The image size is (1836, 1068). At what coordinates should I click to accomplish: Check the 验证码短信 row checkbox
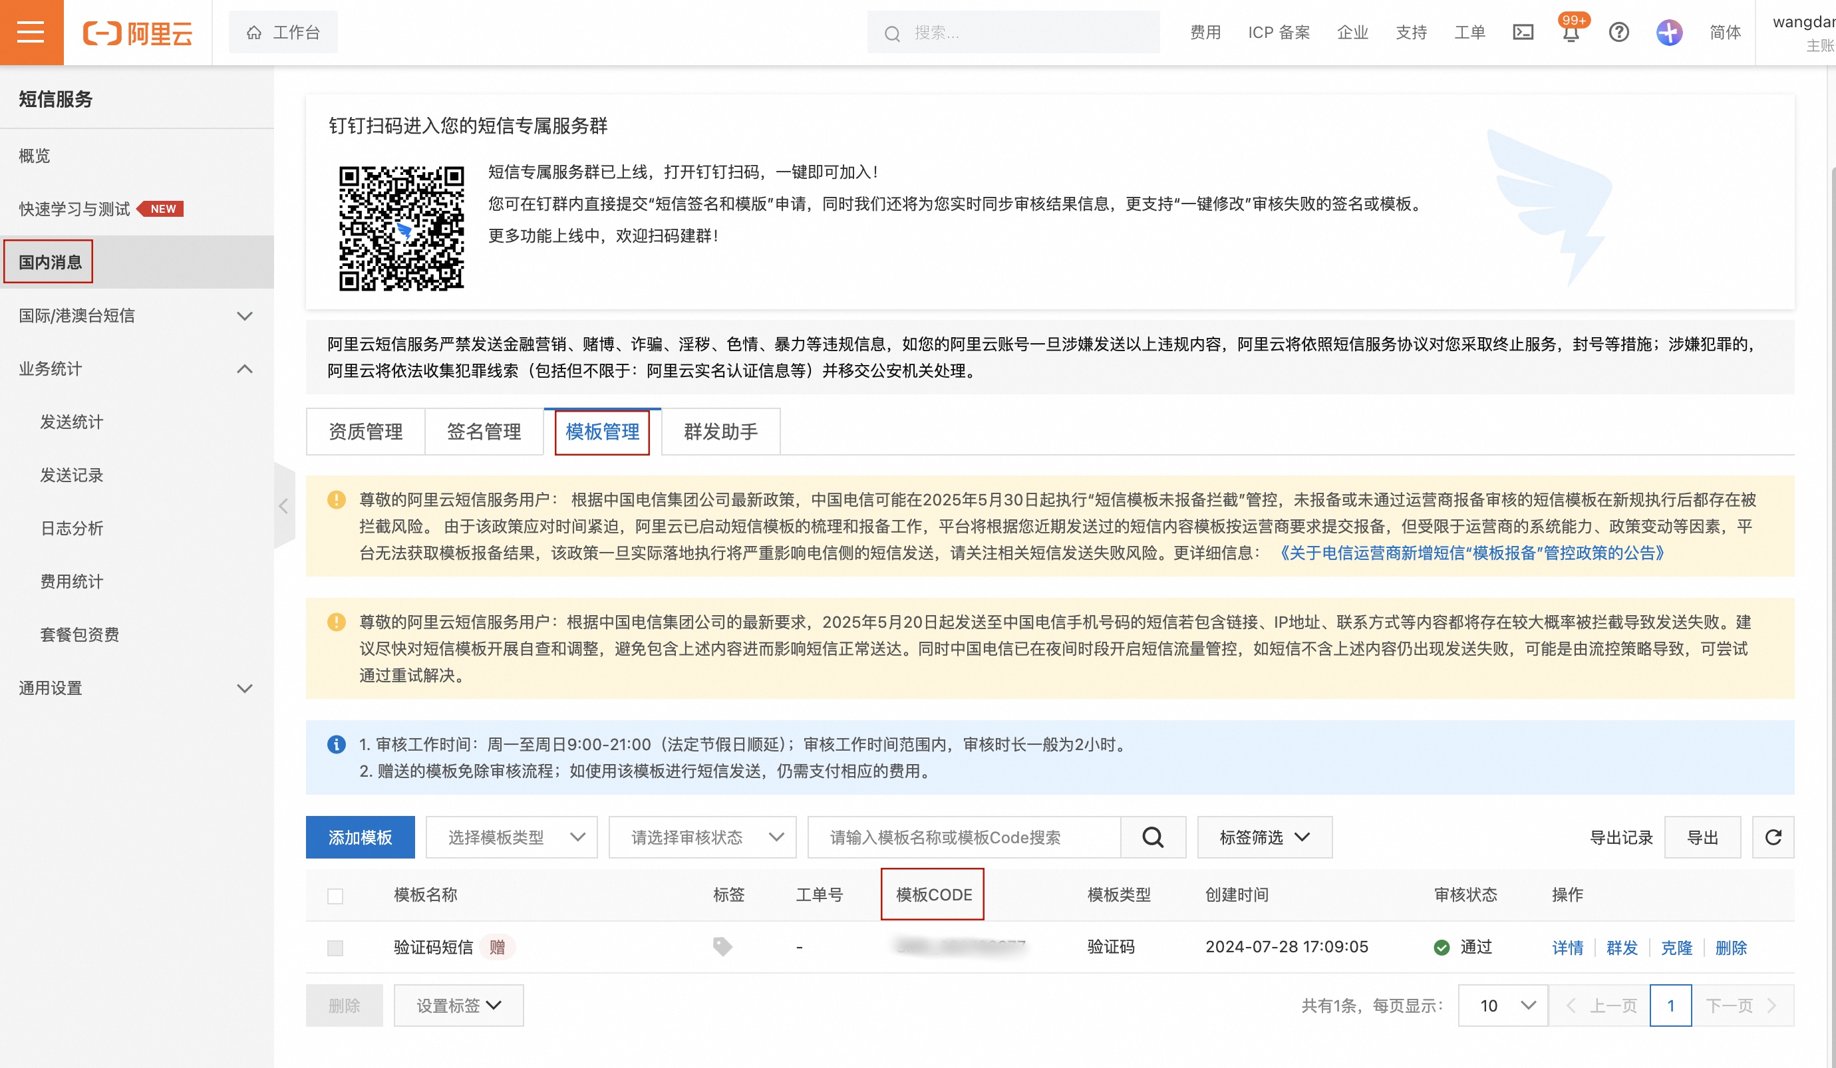click(335, 947)
